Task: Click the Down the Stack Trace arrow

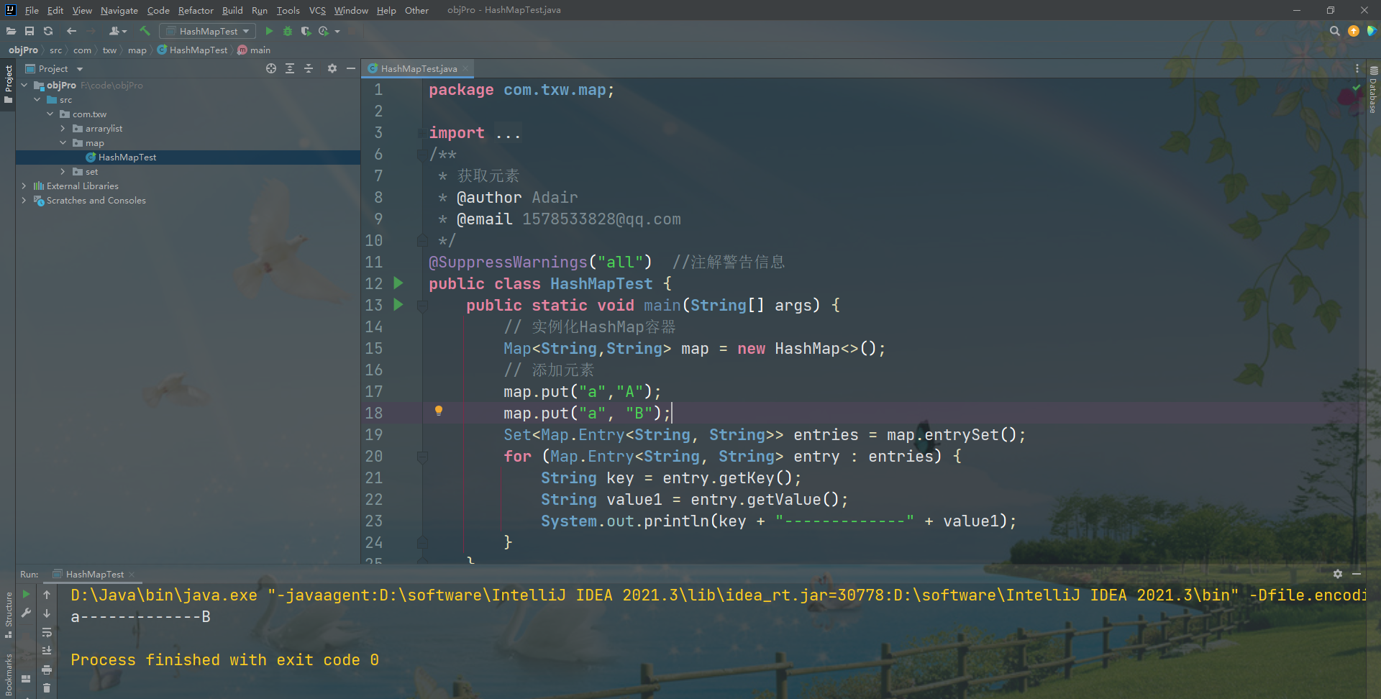Action: [x=47, y=613]
